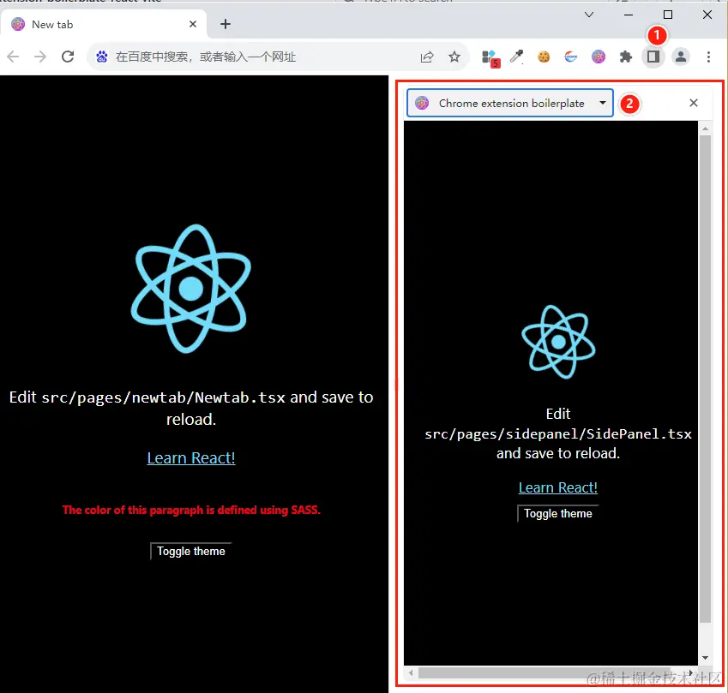The width and height of the screenshot is (728, 693).
Task: Open the Chrome three-dot menu
Action: point(708,57)
